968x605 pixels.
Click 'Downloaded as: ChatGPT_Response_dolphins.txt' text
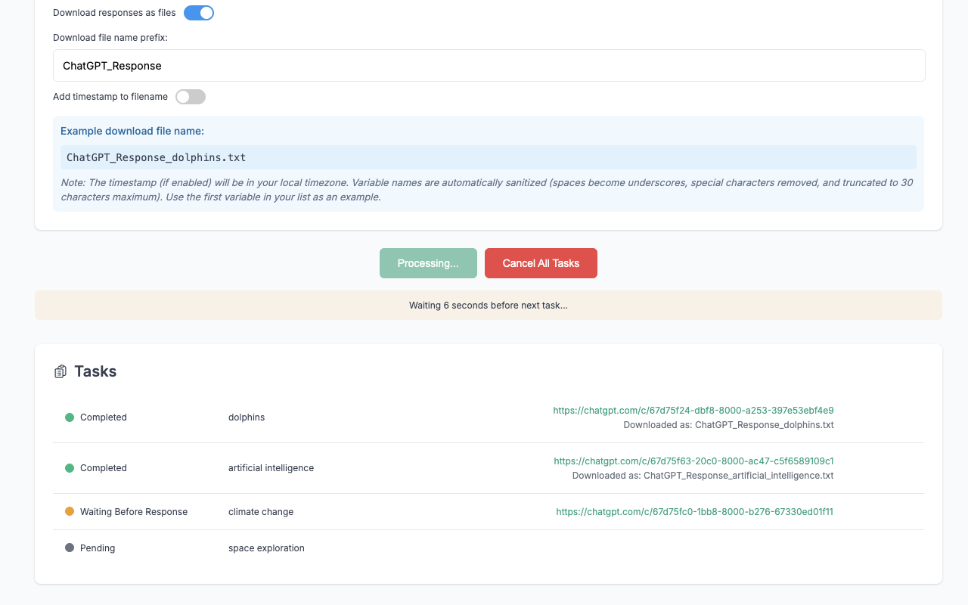pos(728,425)
